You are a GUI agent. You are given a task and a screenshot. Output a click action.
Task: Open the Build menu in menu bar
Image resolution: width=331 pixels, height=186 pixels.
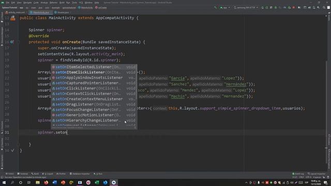62,3
